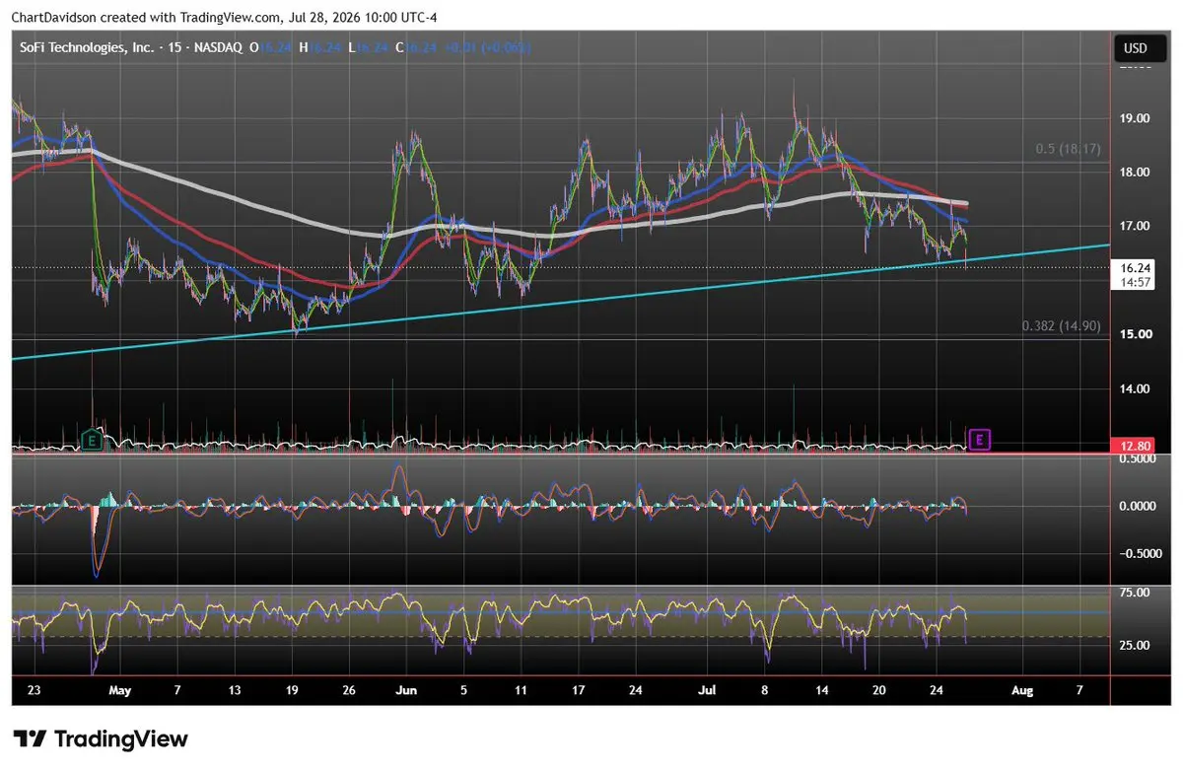Screen dimensions: 1183x772
Task: Click the 25.00 RSI axis label
Action: 1135,645
